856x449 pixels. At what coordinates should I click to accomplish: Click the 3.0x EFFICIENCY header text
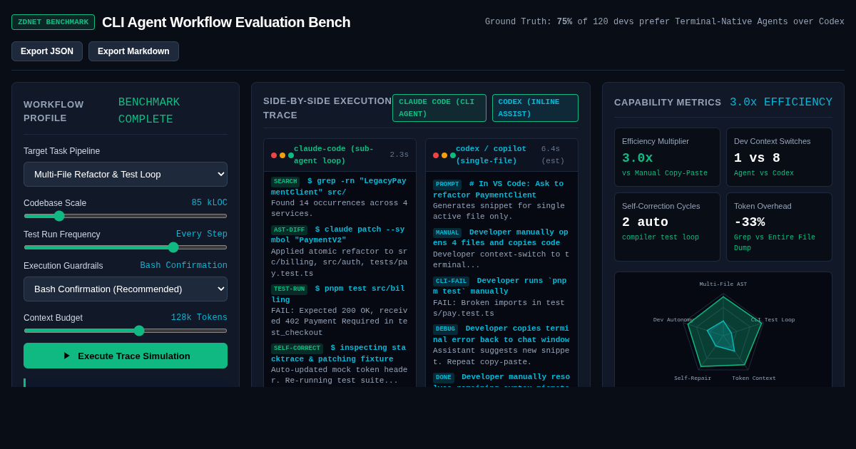click(781, 102)
